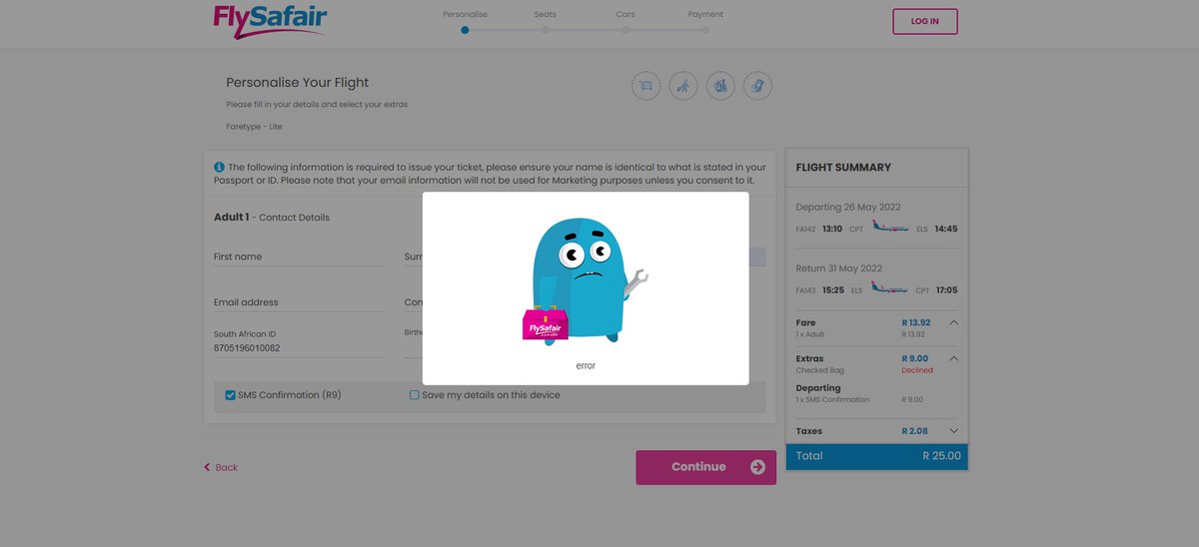The width and height of the screenshot is (1199, 547).
Task: Click the ticket extras icon
Action: pyautogui.click(x=757, y=86)
